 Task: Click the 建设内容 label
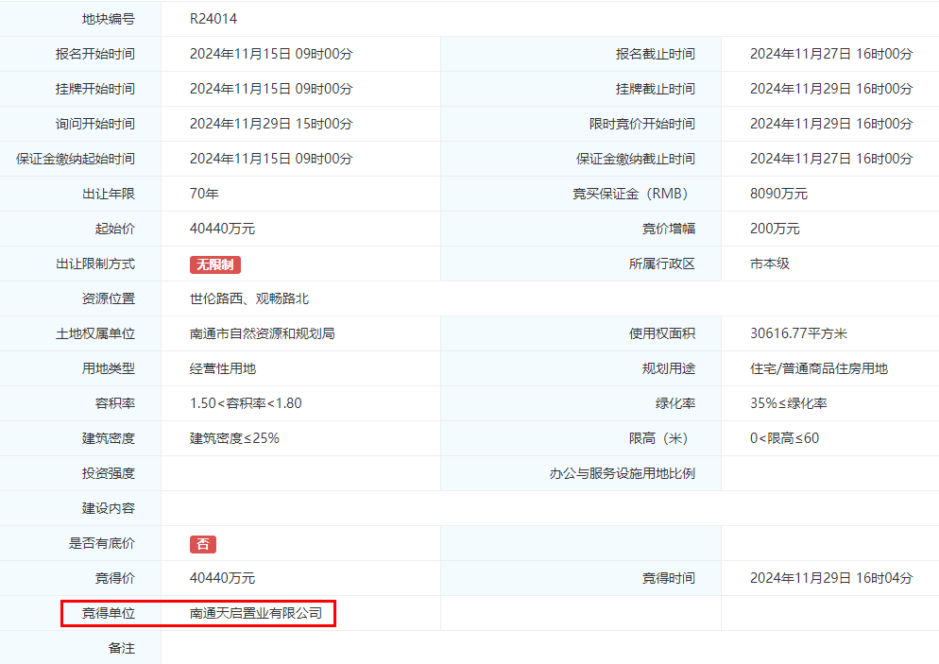click(109, 509)
